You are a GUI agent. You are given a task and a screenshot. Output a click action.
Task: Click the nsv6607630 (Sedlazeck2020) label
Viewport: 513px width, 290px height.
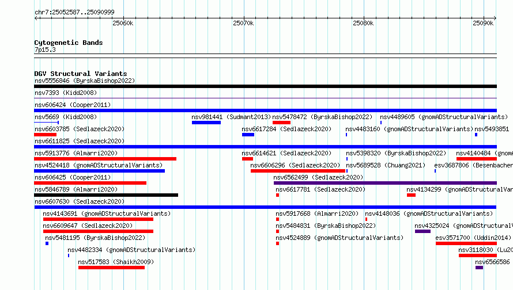pos(80,201)
